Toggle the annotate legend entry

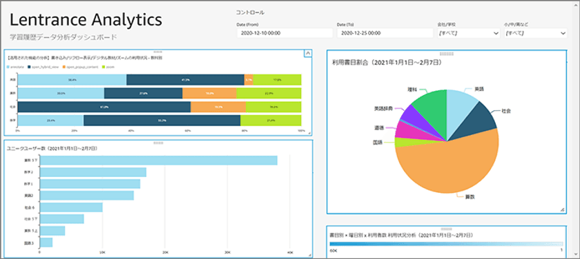pyautogui.click(x=16, y=67)
